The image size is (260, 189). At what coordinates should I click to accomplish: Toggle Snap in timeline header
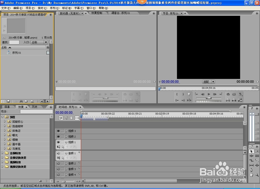coord(61,118)
